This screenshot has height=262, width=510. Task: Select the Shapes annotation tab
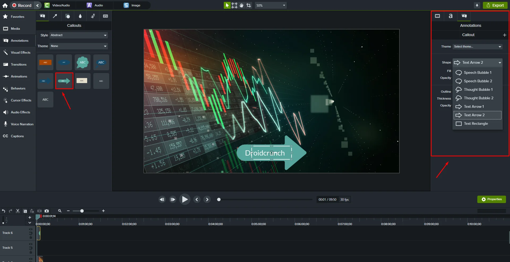pos(68,16)
